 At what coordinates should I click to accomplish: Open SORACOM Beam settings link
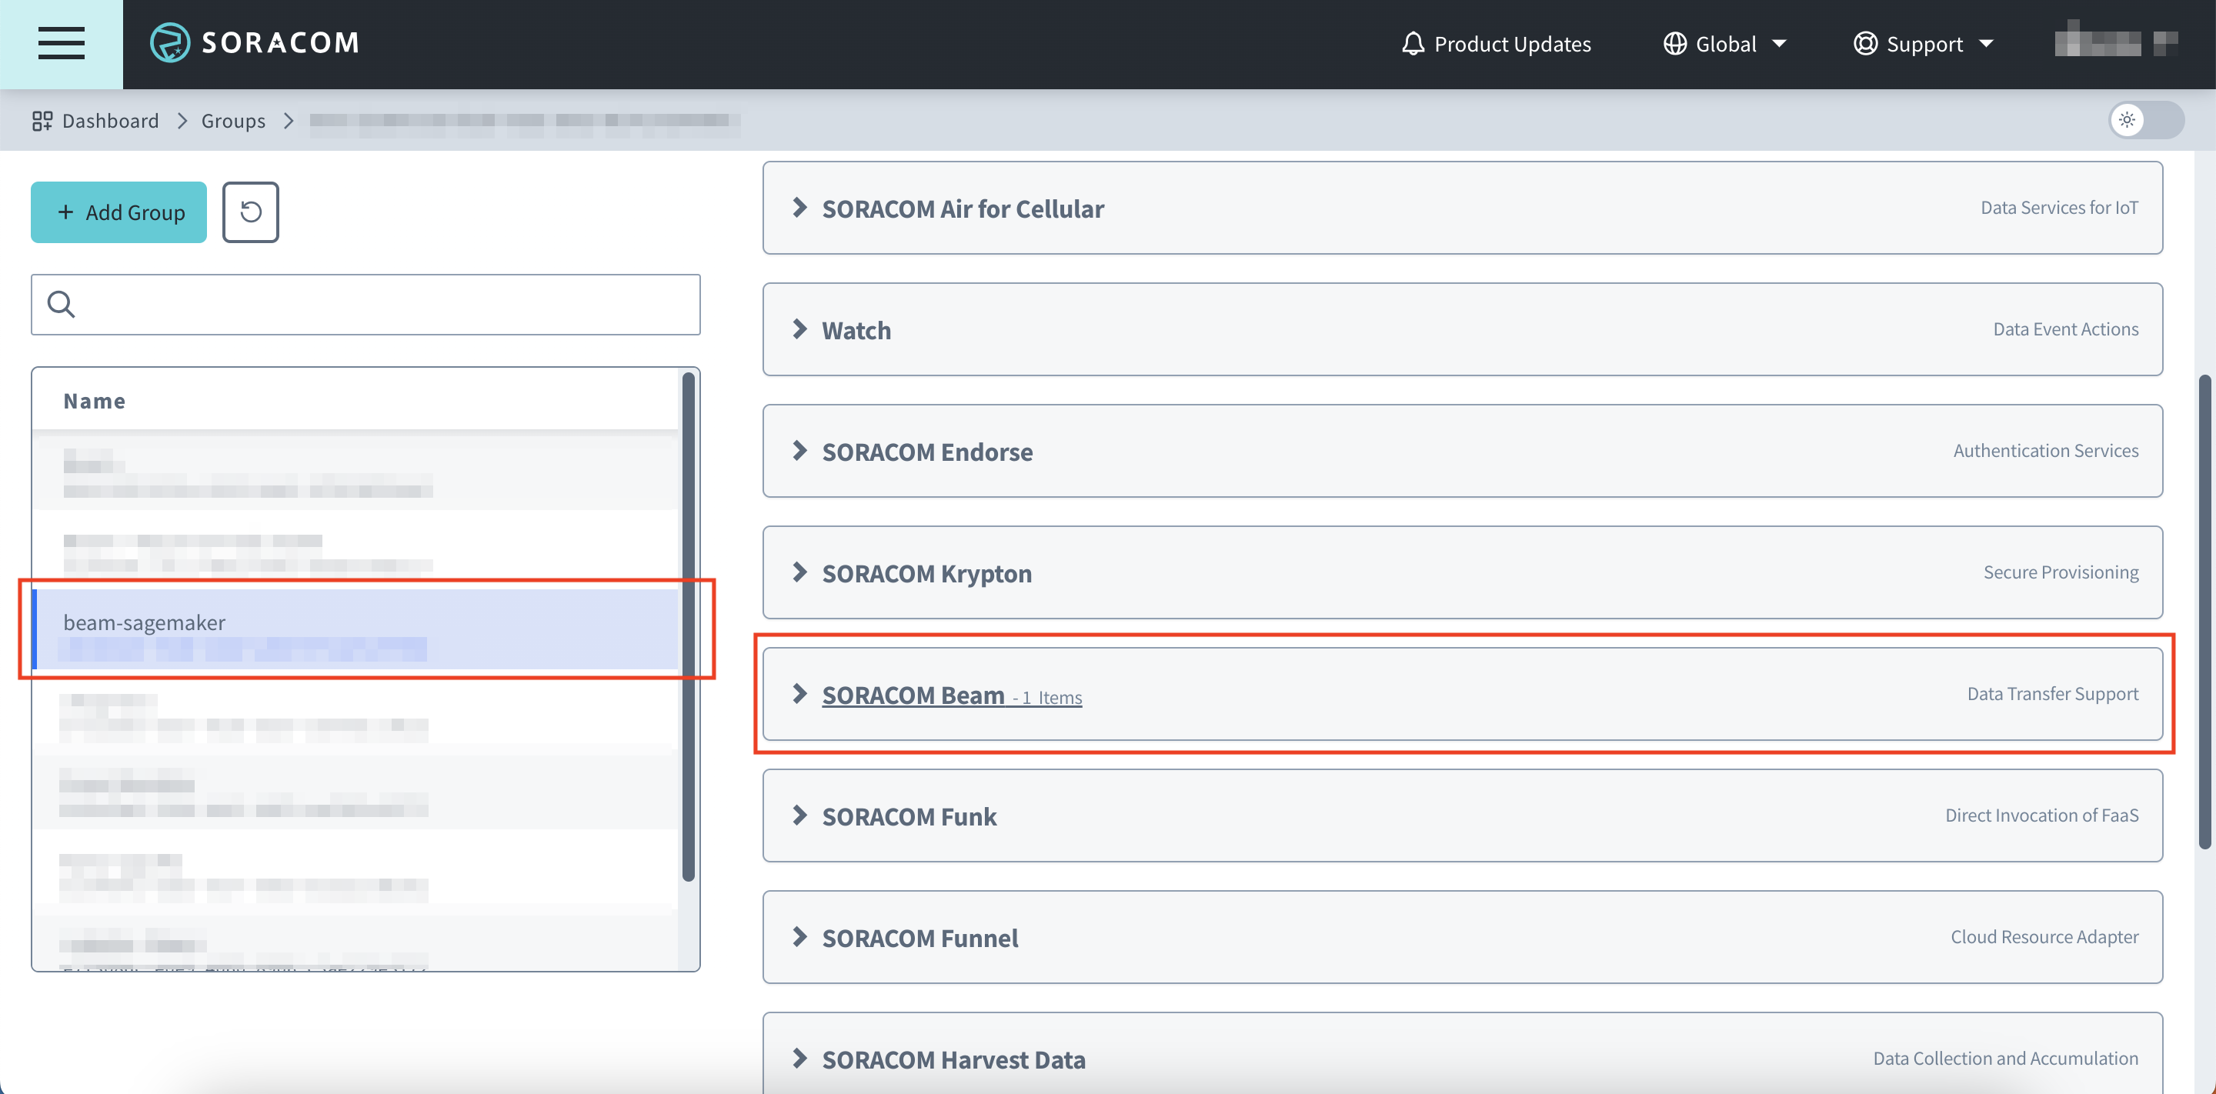click(914, 695)
